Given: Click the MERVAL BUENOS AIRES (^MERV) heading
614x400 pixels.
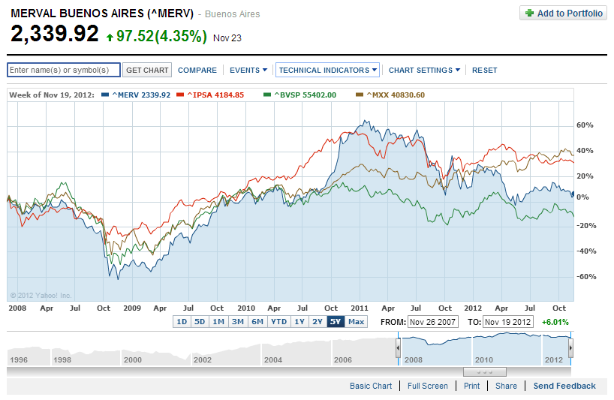Looking at the screenshot, I should 102,14.
